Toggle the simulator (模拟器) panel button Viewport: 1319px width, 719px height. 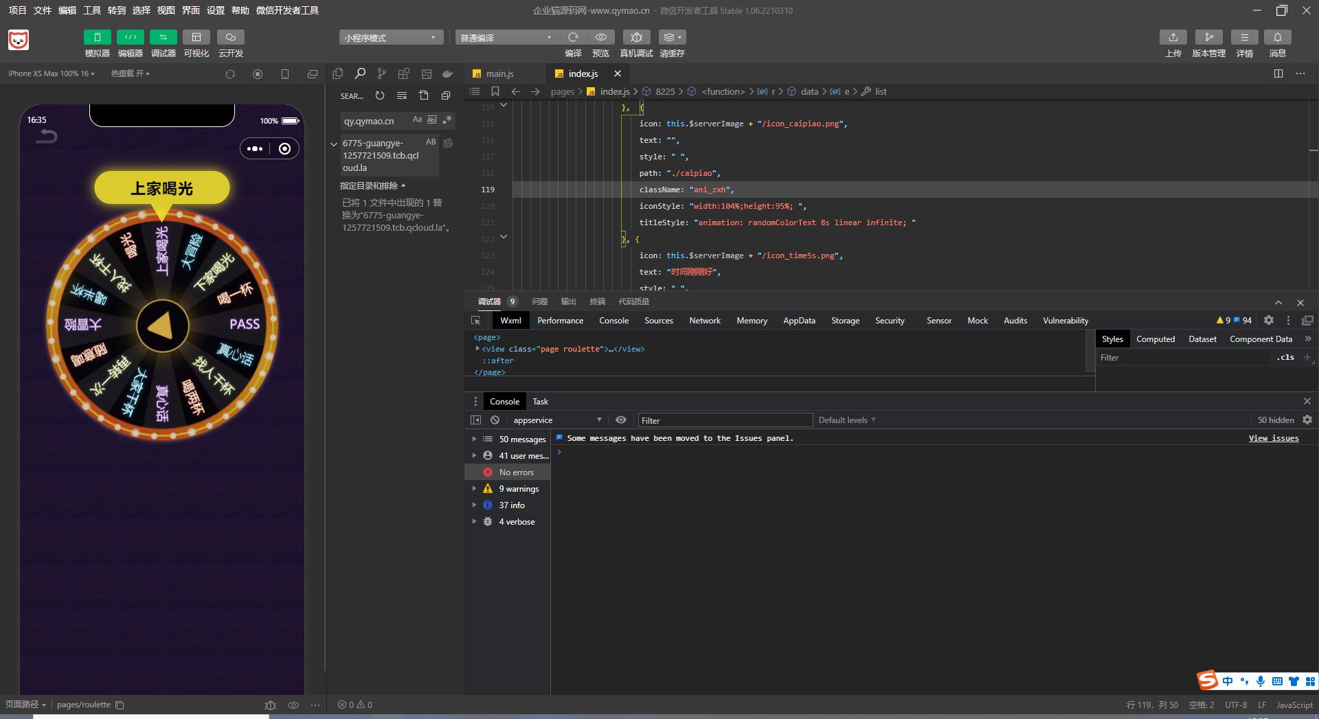pos(97,38)
